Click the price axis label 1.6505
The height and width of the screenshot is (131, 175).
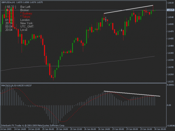tap(171, 24)
